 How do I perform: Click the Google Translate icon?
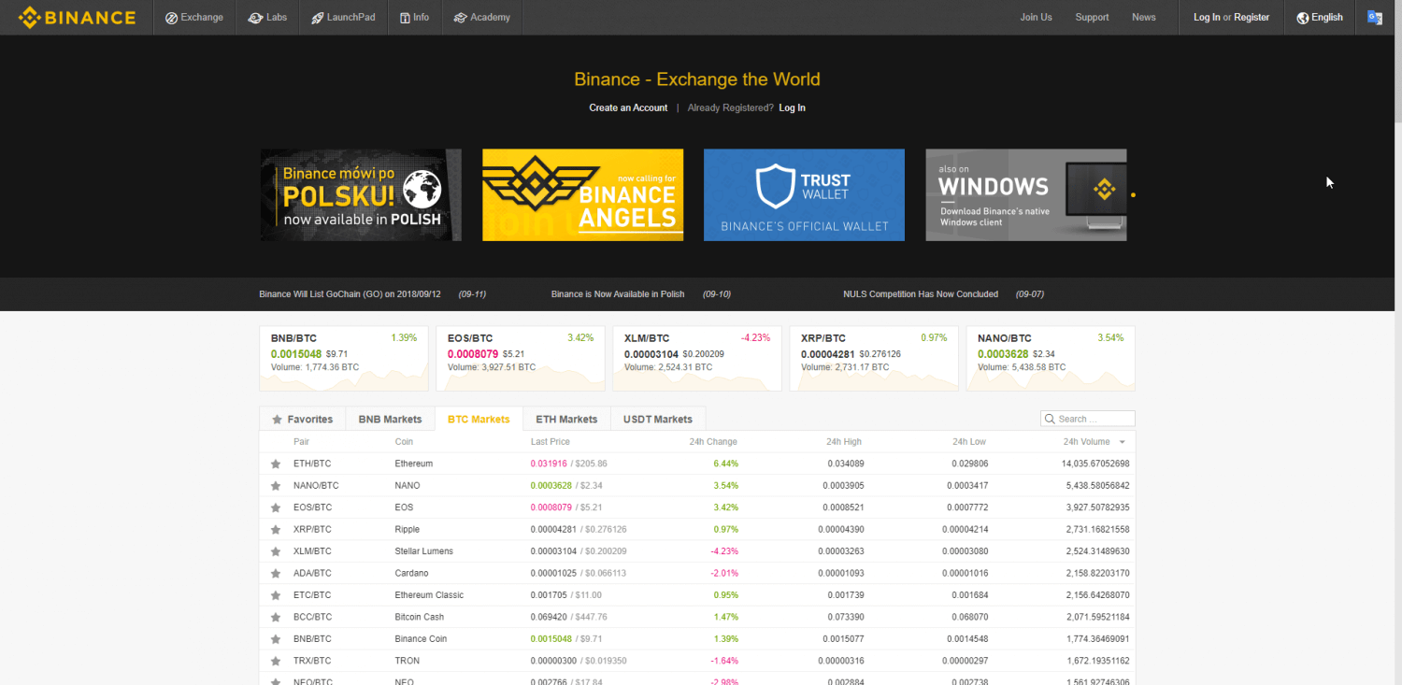[x=1374, y=17]
